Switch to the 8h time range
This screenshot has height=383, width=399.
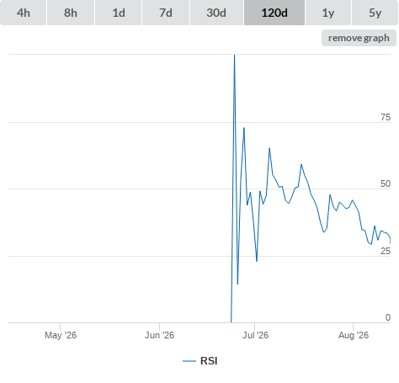71,13
